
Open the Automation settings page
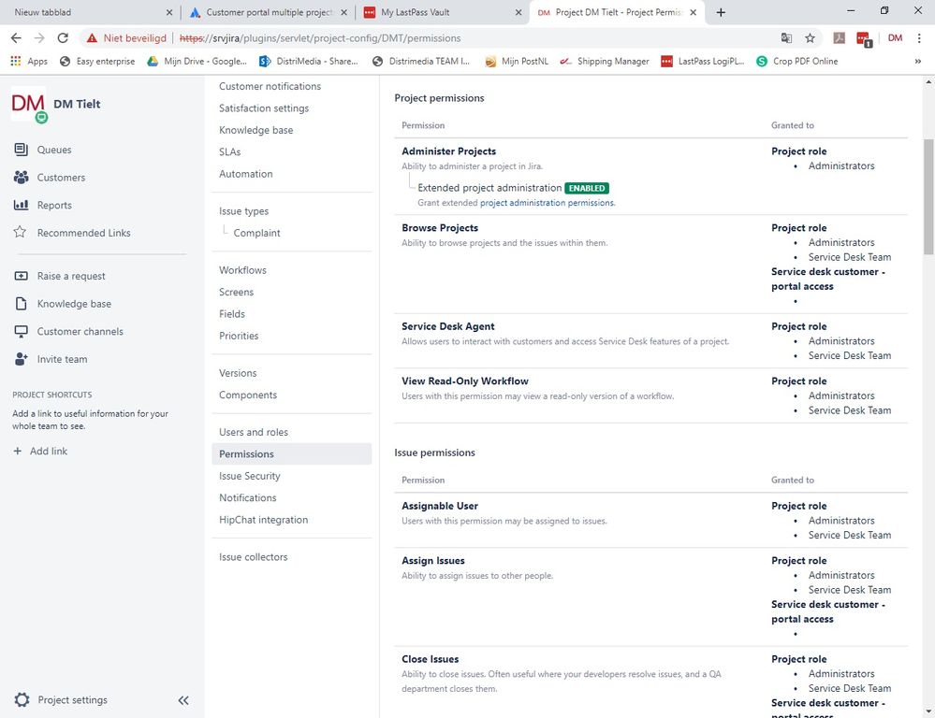[245, 174]
